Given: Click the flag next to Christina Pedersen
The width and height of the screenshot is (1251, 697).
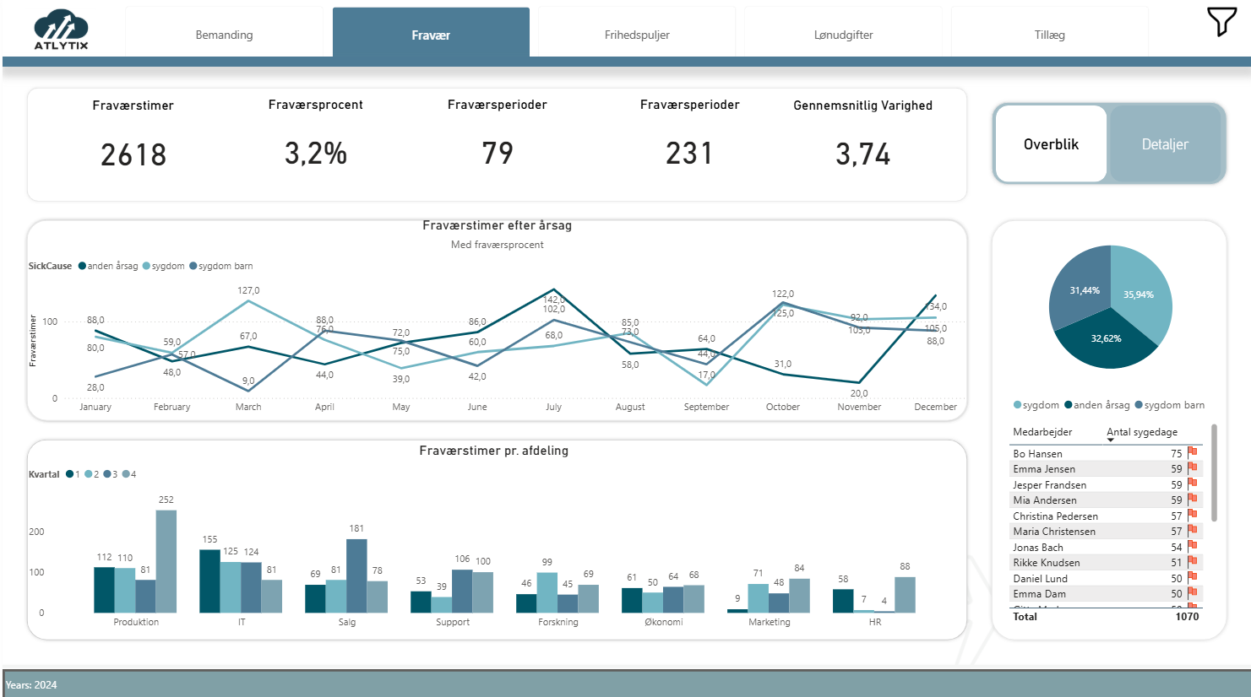Looking at the screenshot, I should pos(1192,516).
